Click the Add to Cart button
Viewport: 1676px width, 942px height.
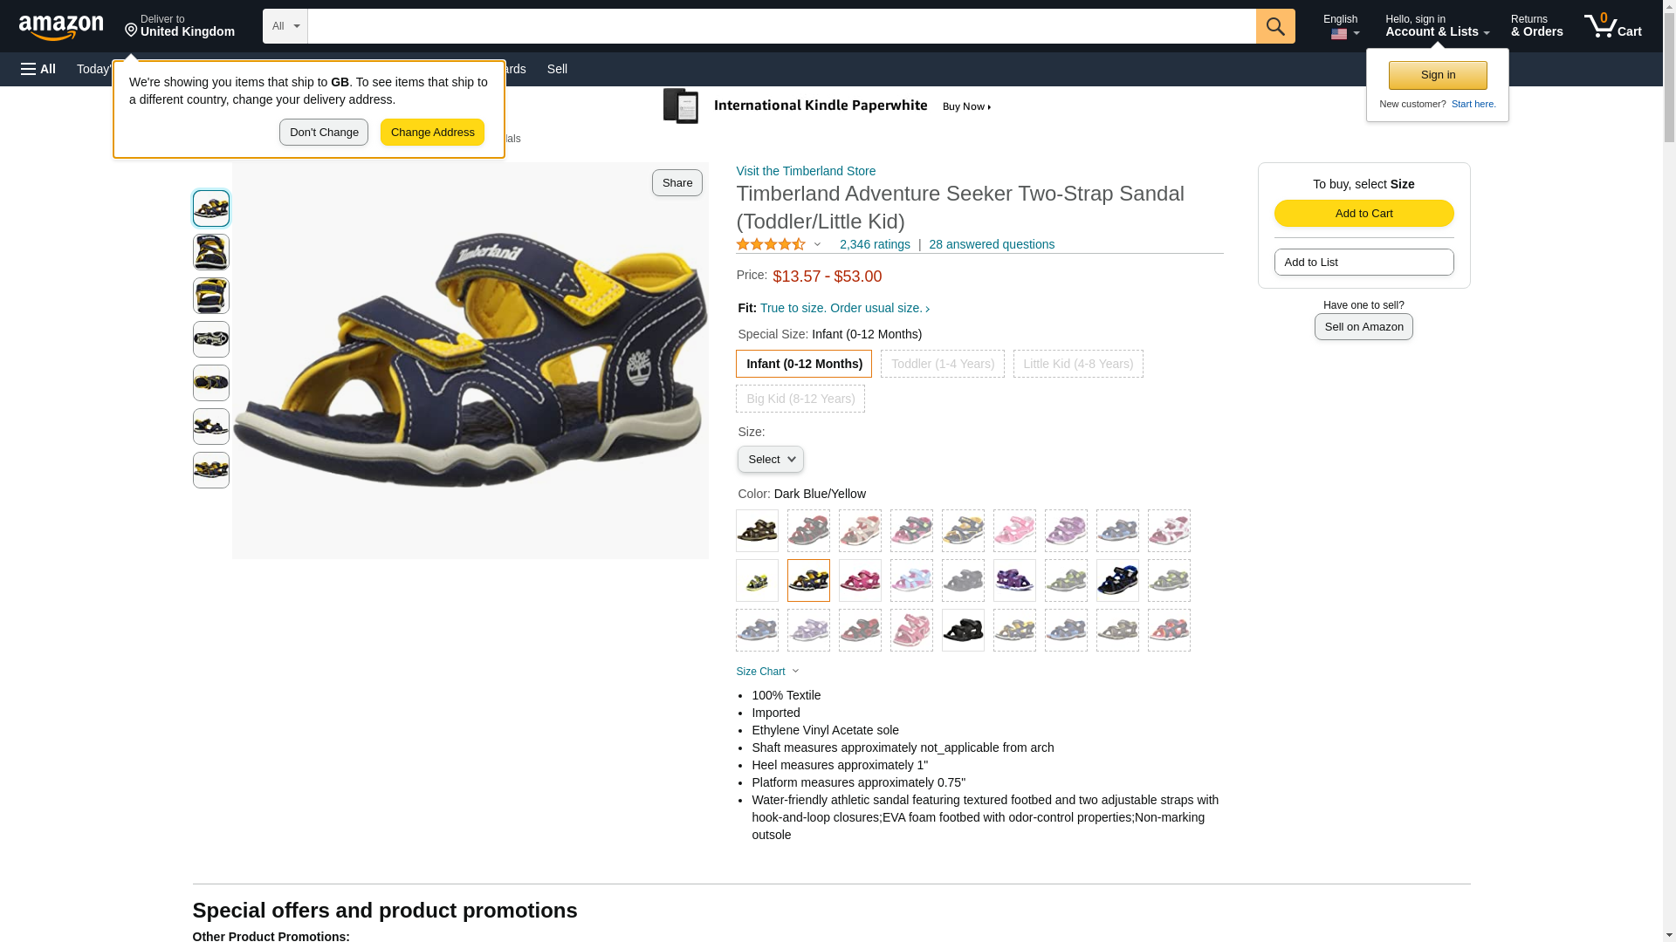(x=1363, y=214)
